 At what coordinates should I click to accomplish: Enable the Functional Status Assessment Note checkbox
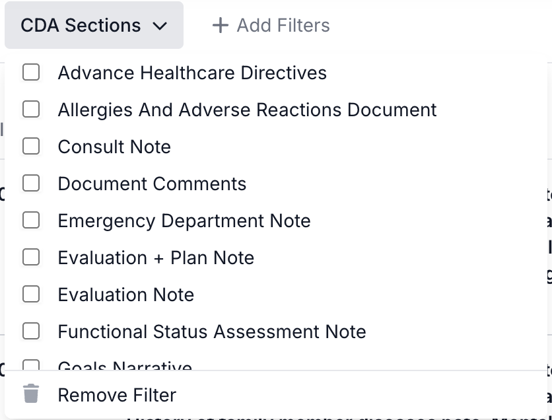[x=31, y=331]
